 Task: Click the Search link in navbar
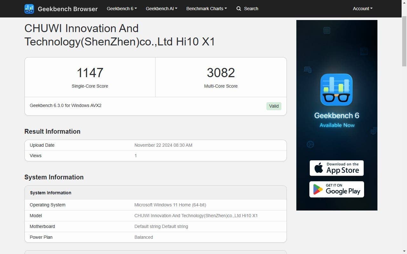pos(247,9)
